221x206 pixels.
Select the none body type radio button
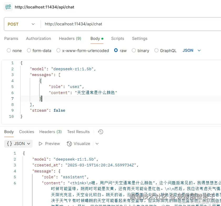[x=9, y=50]
